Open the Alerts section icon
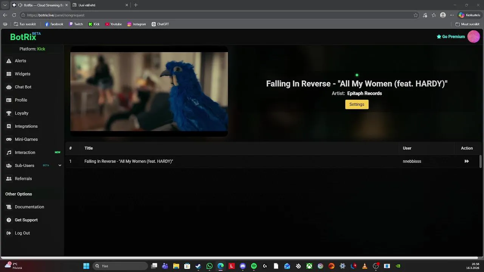The image size is (484, 272). [x=9, y=61]
